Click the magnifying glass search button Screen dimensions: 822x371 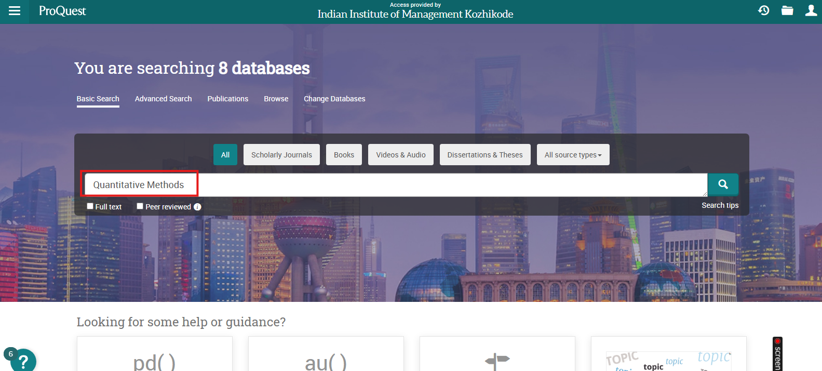tap(723, 184)
